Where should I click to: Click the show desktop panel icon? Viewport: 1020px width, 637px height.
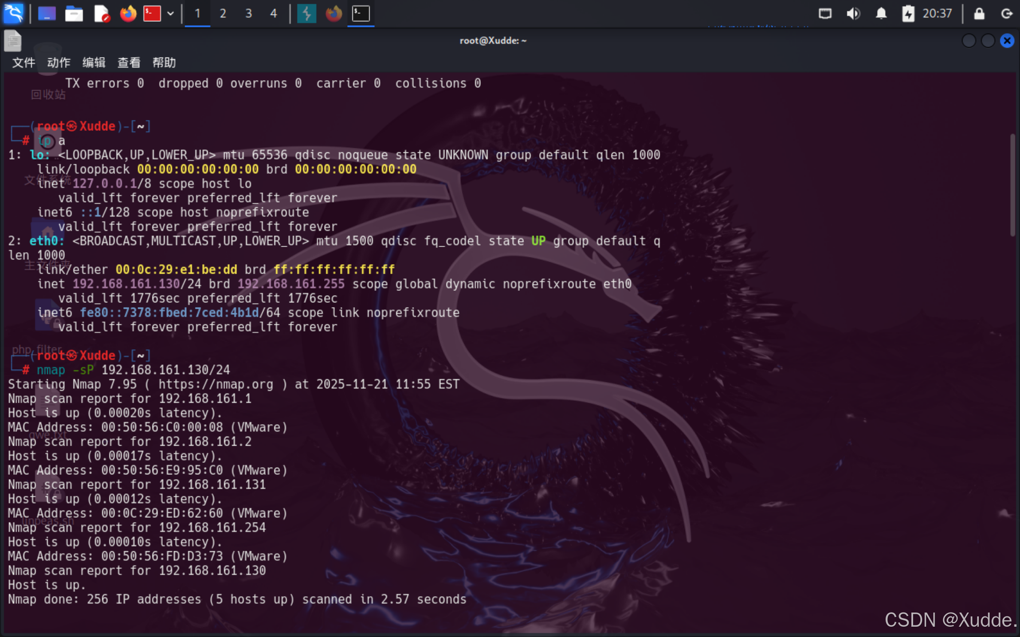47,14
